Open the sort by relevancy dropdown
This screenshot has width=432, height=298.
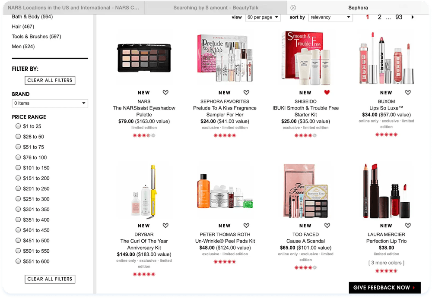tap(330, 17)
